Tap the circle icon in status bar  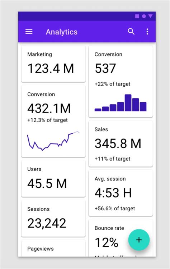click(144, 16)
